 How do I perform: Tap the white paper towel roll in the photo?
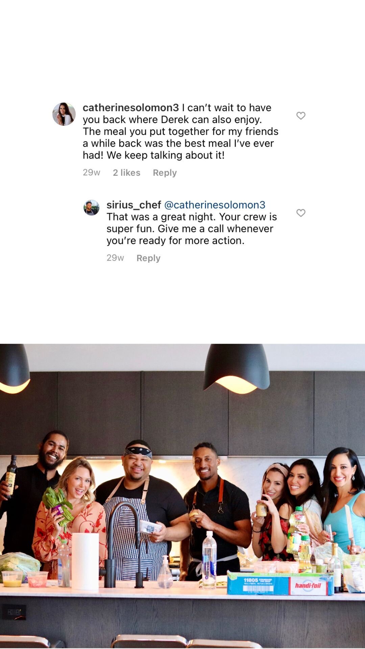pyautogui.click(x=86, y=561)
